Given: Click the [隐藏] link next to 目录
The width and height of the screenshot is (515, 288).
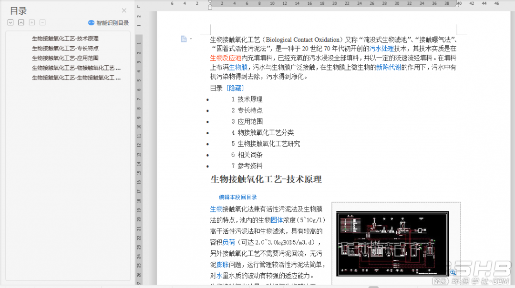Looking at the screenshot, I should 235,88.
